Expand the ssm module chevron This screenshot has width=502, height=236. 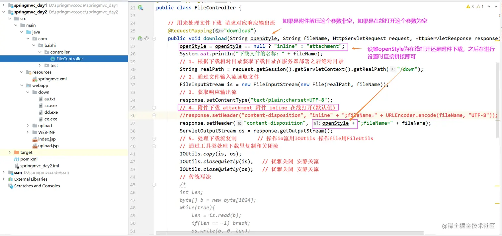point(4,172)
